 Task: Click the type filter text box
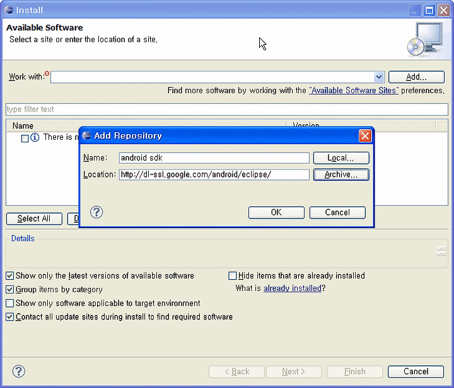point(227,110)
